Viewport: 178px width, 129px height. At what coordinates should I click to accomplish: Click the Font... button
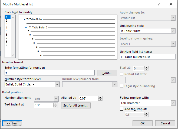point(107,73)
